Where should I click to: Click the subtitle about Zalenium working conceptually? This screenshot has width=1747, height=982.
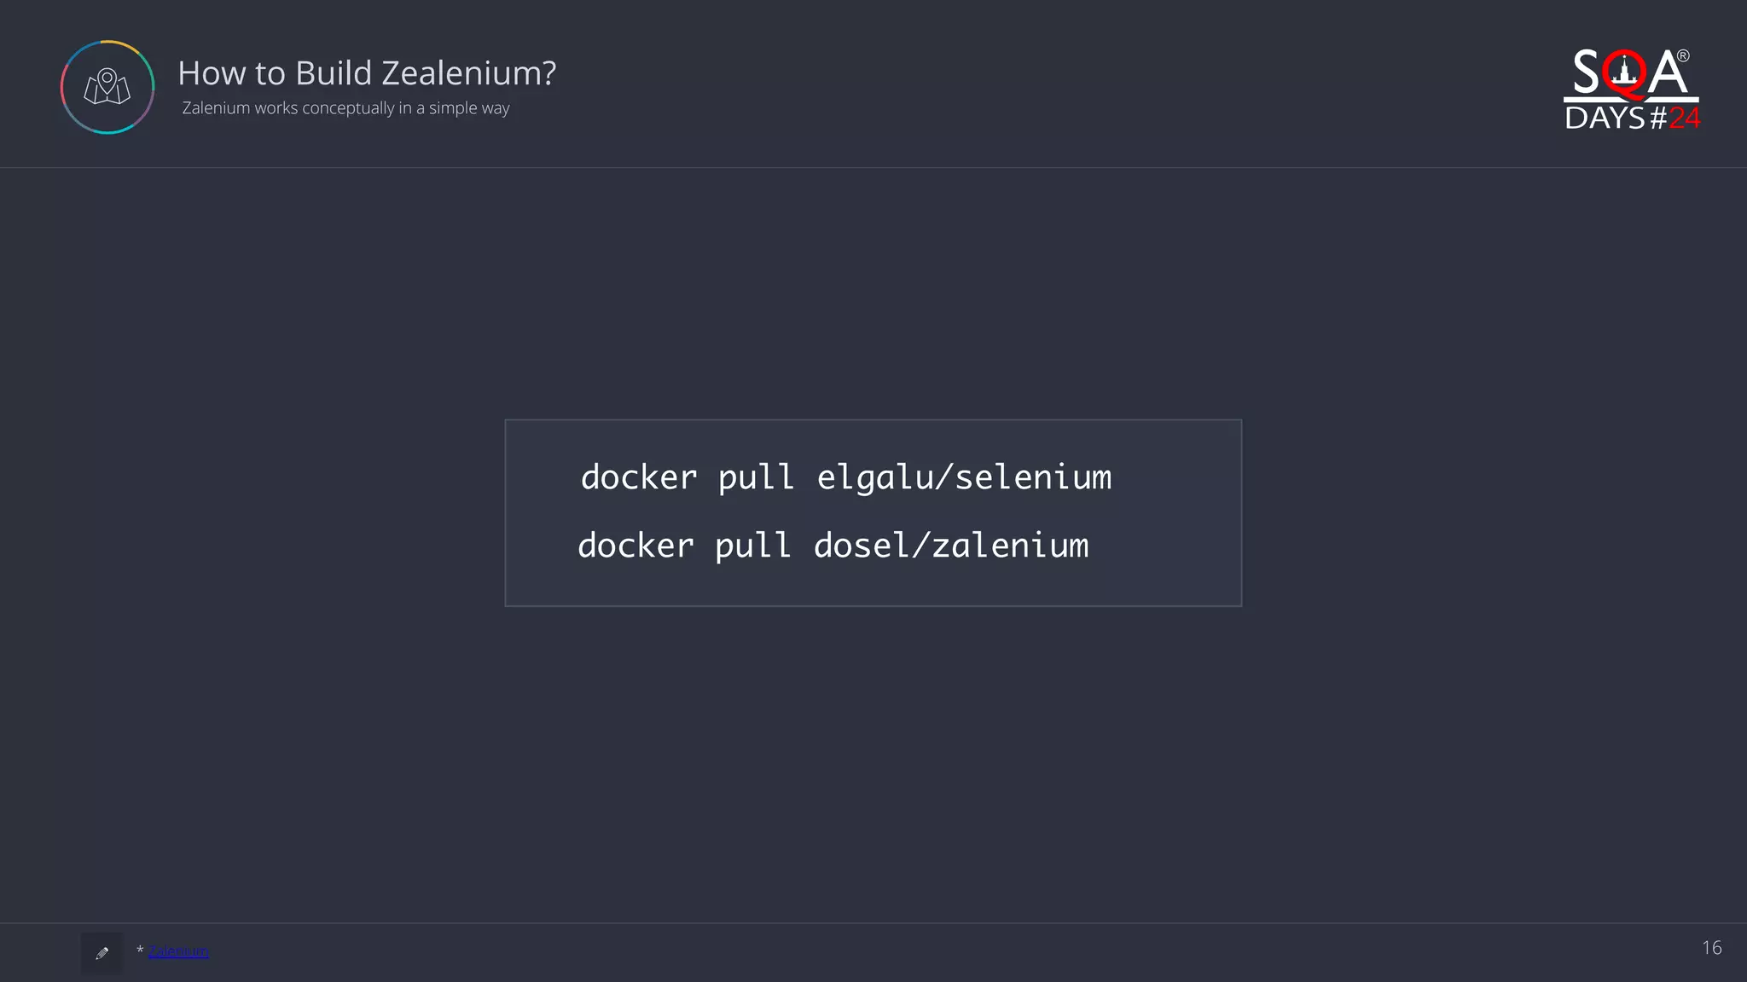click(x=345, y=108)
